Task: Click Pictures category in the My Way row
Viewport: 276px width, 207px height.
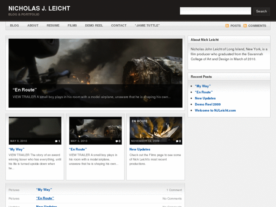Action: coord(14,190)
